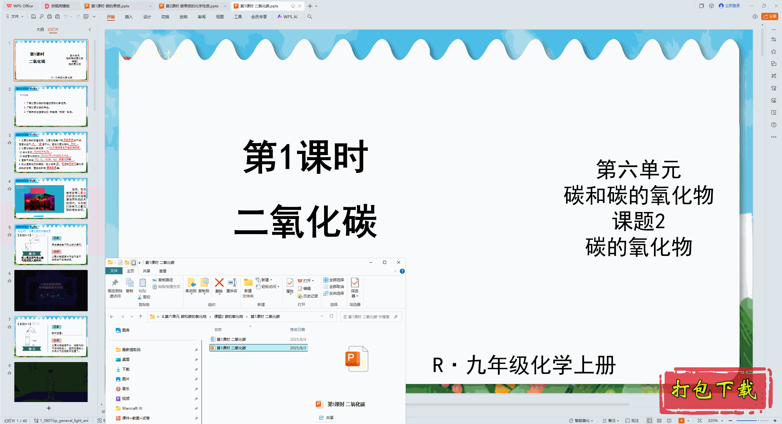The image size is (782, 424).
Task: Open the 第2课时 碳单质的化学性质.pptx tab
Action: [x=192, y=6]
